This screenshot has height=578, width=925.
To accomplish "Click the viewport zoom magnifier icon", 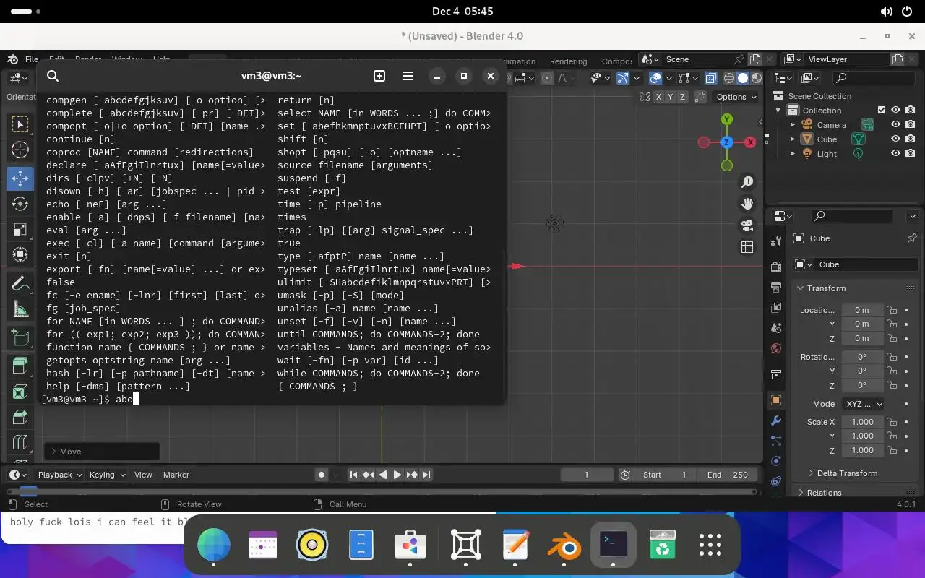I will click(747, 182).
